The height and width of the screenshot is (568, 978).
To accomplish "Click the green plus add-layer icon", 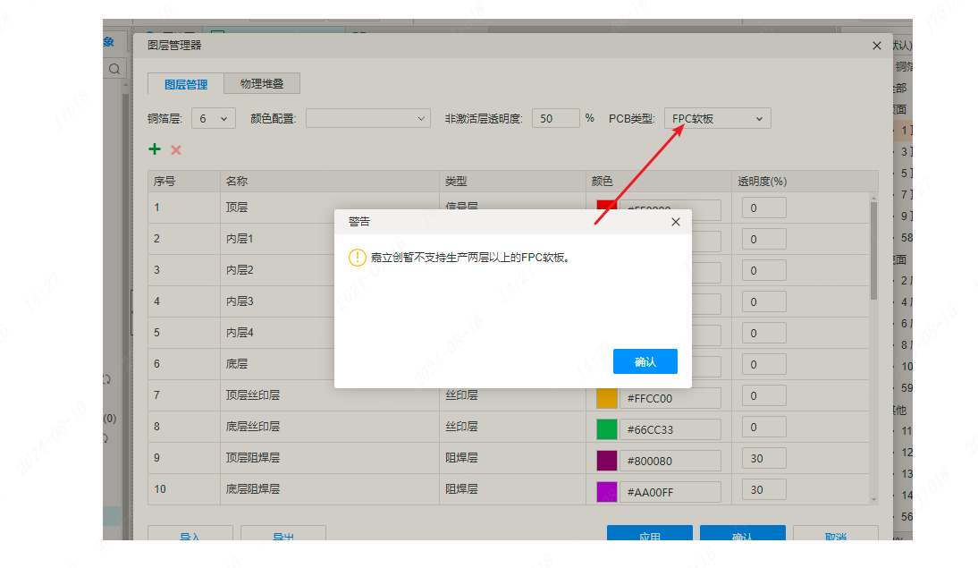I will pos(155,149).
